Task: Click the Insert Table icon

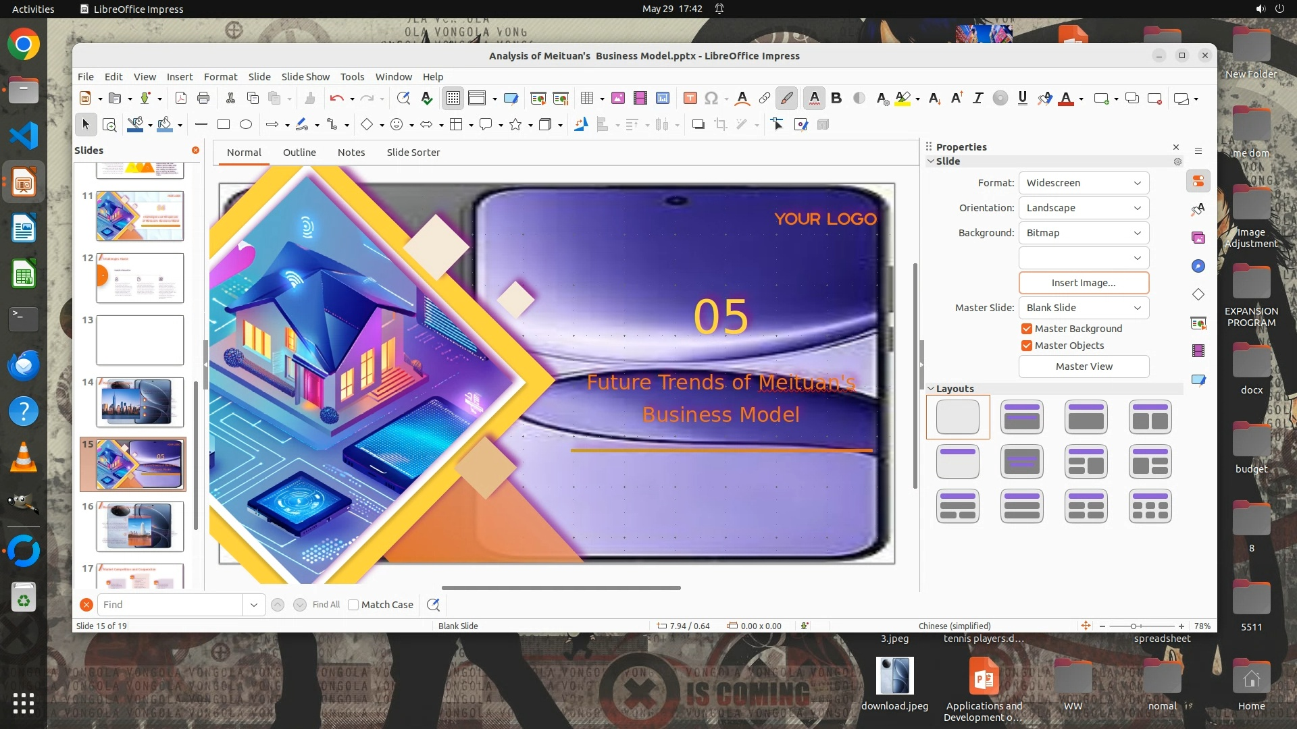Action: point(586,99)
